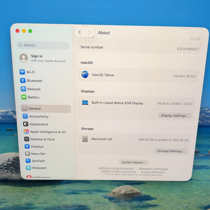Open the System Report button
210x210 pixels.
coord(133,162)
